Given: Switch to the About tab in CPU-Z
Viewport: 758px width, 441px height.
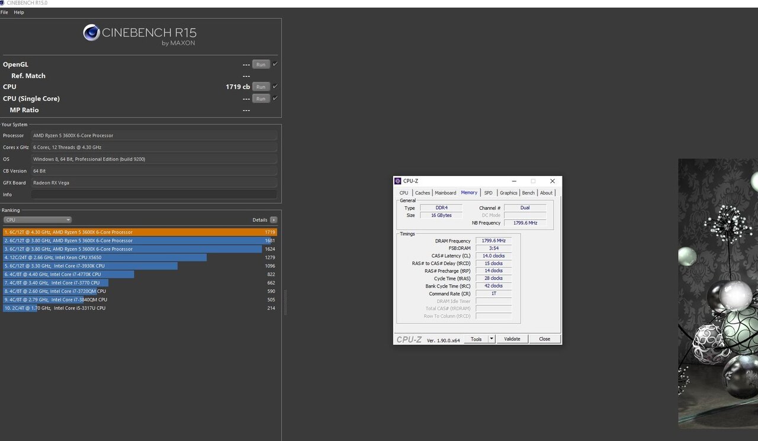Looking at the screenshot, I should (x=546, y=193).
